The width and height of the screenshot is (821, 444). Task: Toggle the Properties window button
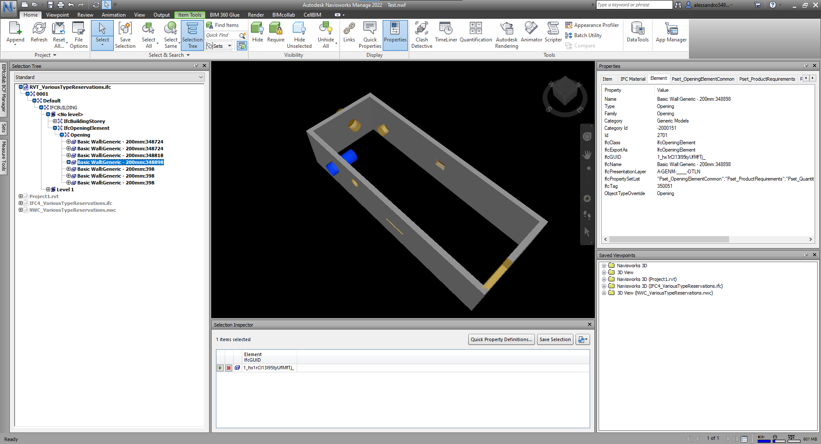tap(395, 35)
